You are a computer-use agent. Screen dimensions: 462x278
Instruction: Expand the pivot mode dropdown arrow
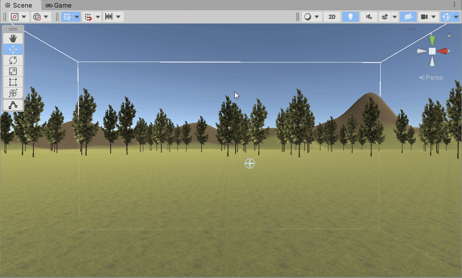[24, 17]
